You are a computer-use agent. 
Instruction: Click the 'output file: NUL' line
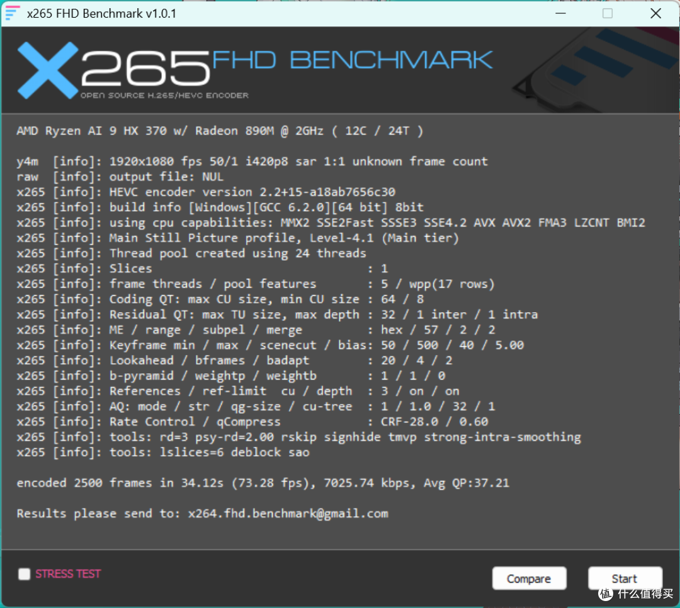coord(120,177)
